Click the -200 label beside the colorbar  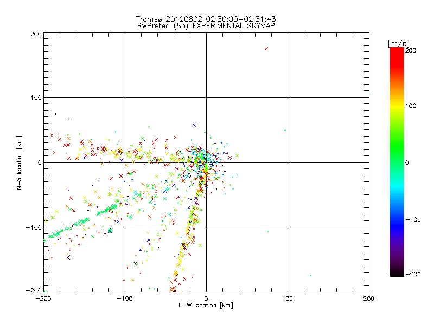point(413,274)
